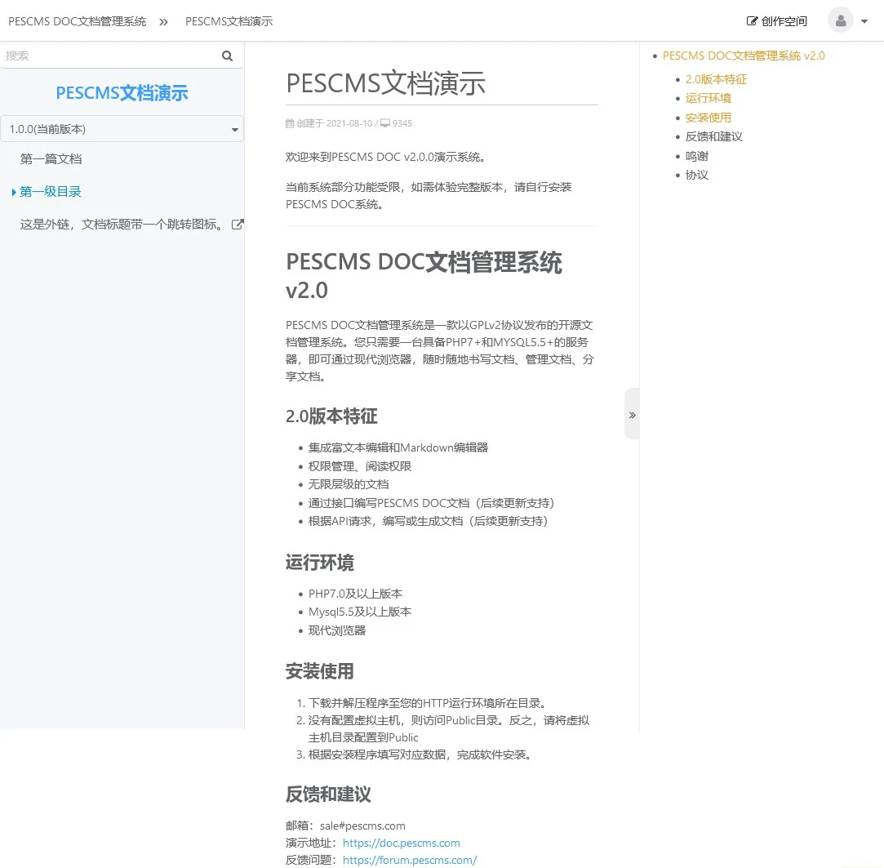The image size is (884, 868).
Task: Click the 运行环境 section heading
Action: 320,563
